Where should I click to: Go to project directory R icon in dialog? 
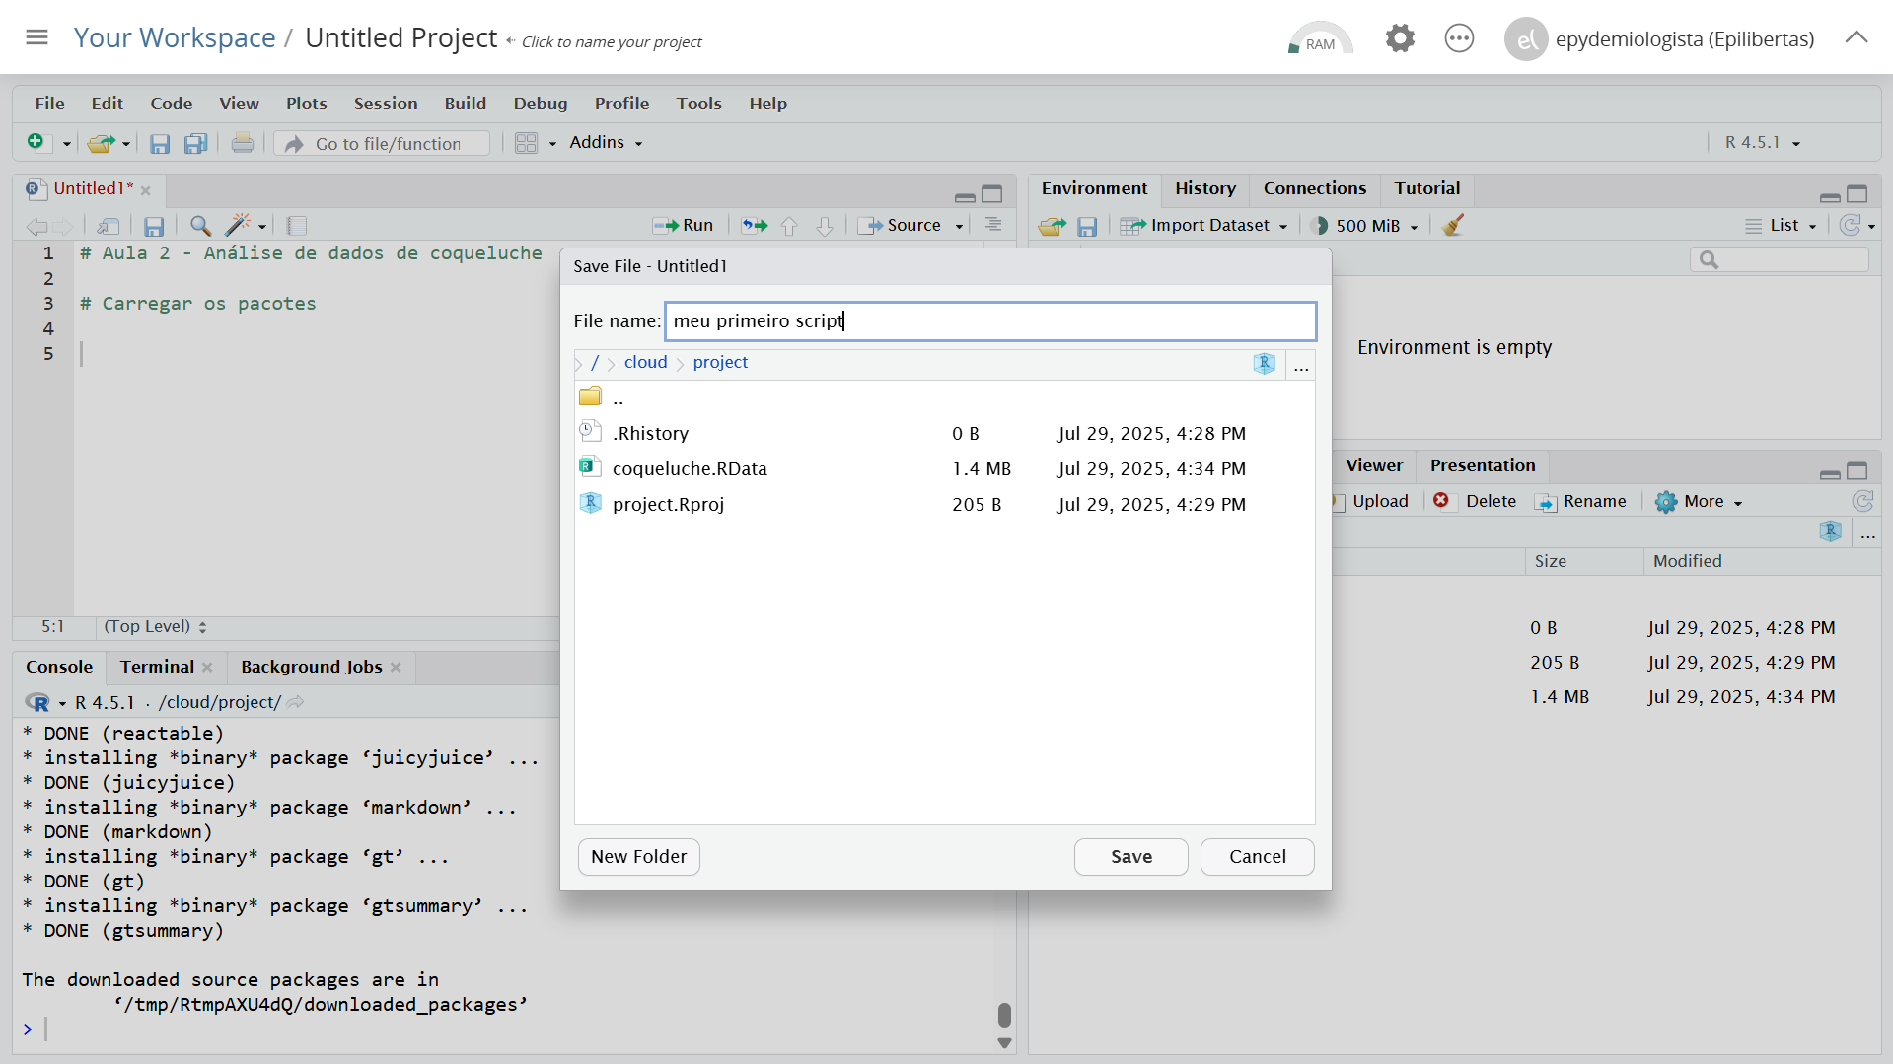(x=1264, y=363)
